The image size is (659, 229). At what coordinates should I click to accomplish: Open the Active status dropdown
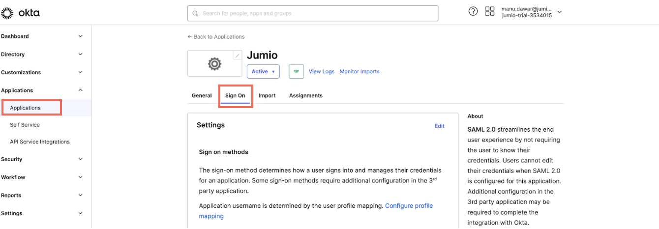pos(263,71)
